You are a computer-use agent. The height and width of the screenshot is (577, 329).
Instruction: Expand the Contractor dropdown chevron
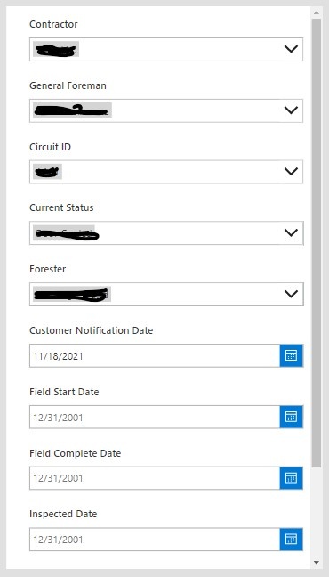tap(291, 49)
